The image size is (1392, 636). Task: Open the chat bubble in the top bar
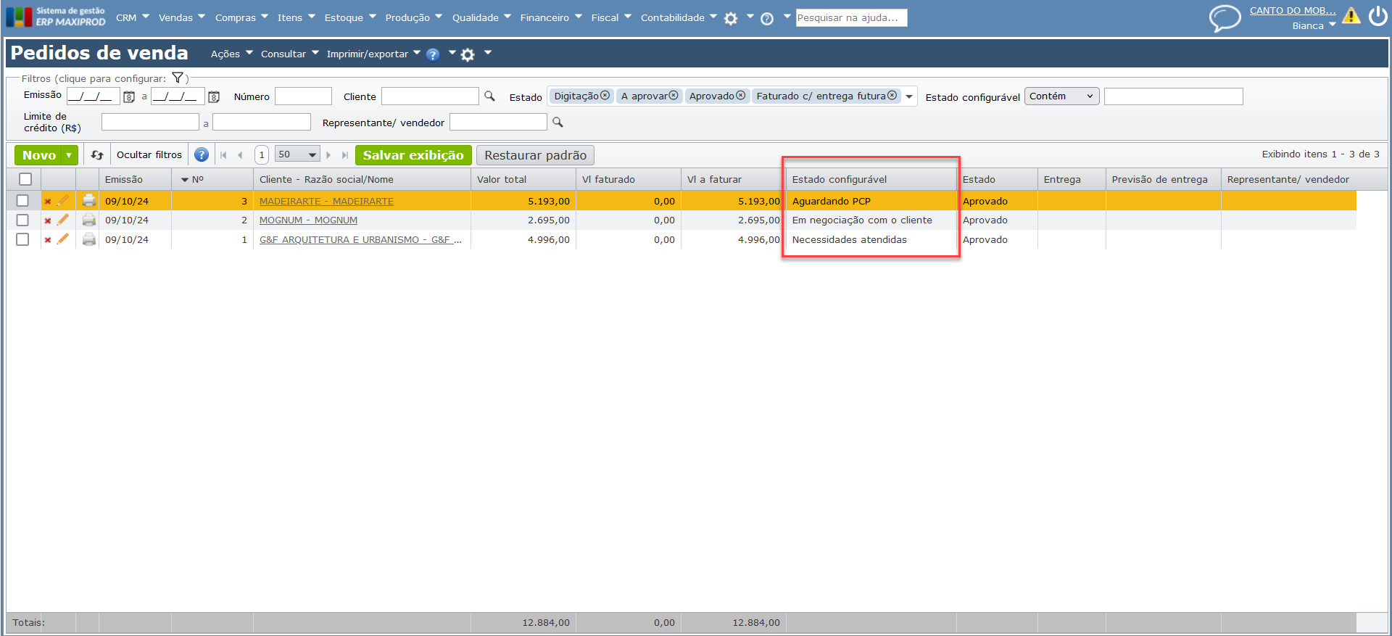coord(1225,18)
